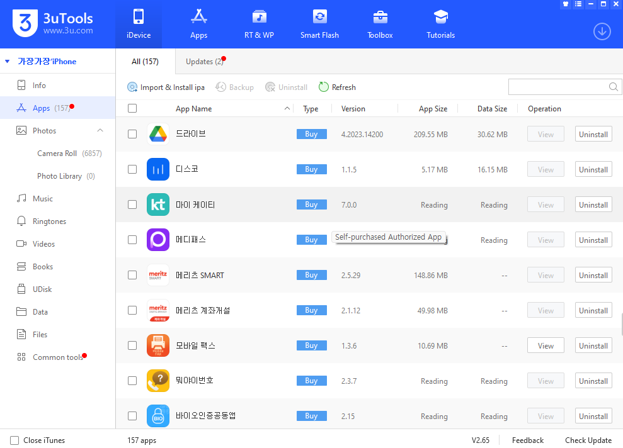Check the 메디패스 row checkbox

tap(132, 240)
